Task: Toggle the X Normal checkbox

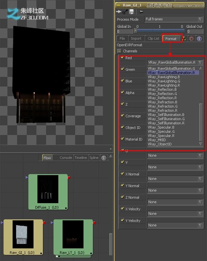Action: [x=122, y=174]
